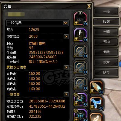The width and height of the screenshot is (121, 121).
Task: Close the 角色 window with X
Action: 89,6
